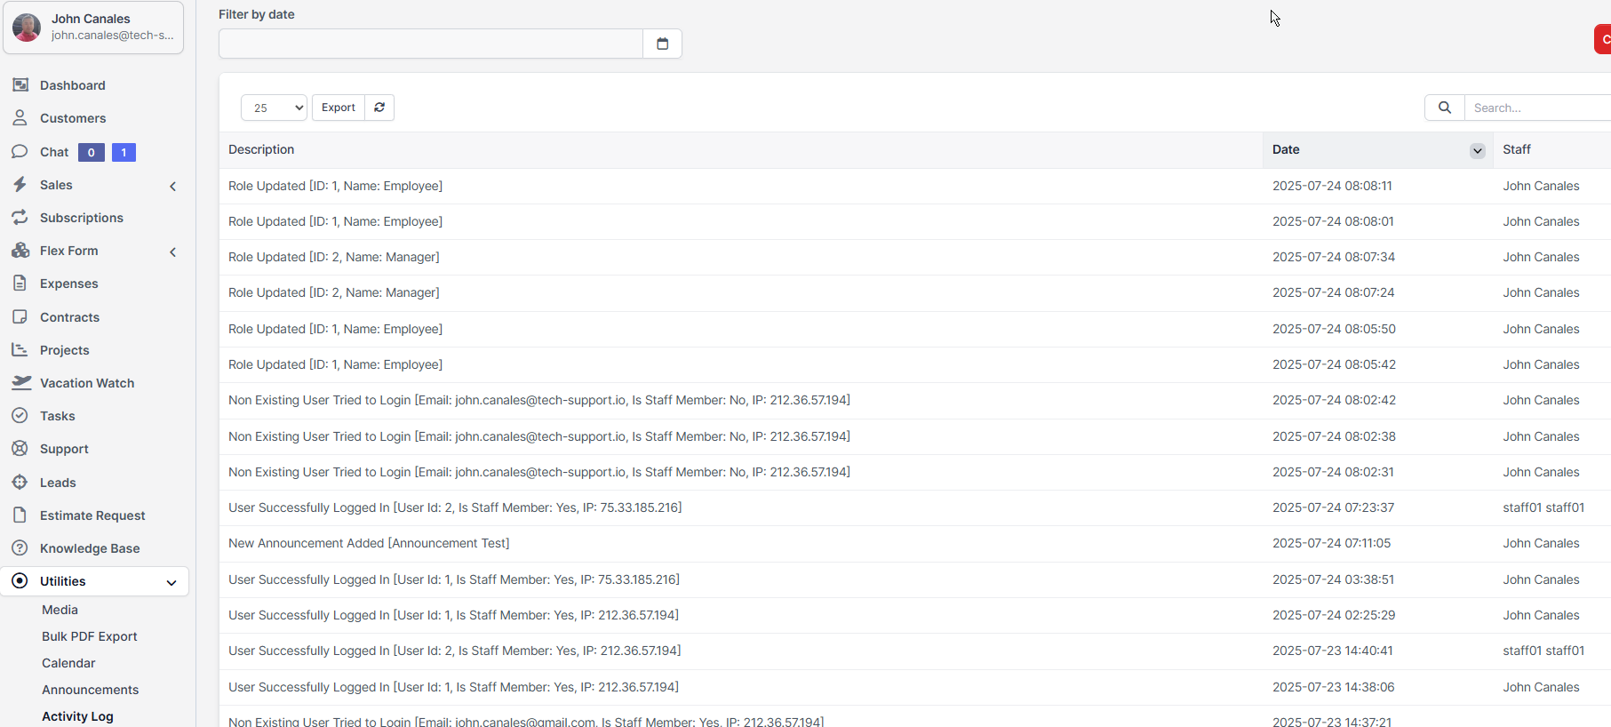Open Announcements under Utilities
The height and width of the screenshot is (727, 1611).
(x=90, y=690)
